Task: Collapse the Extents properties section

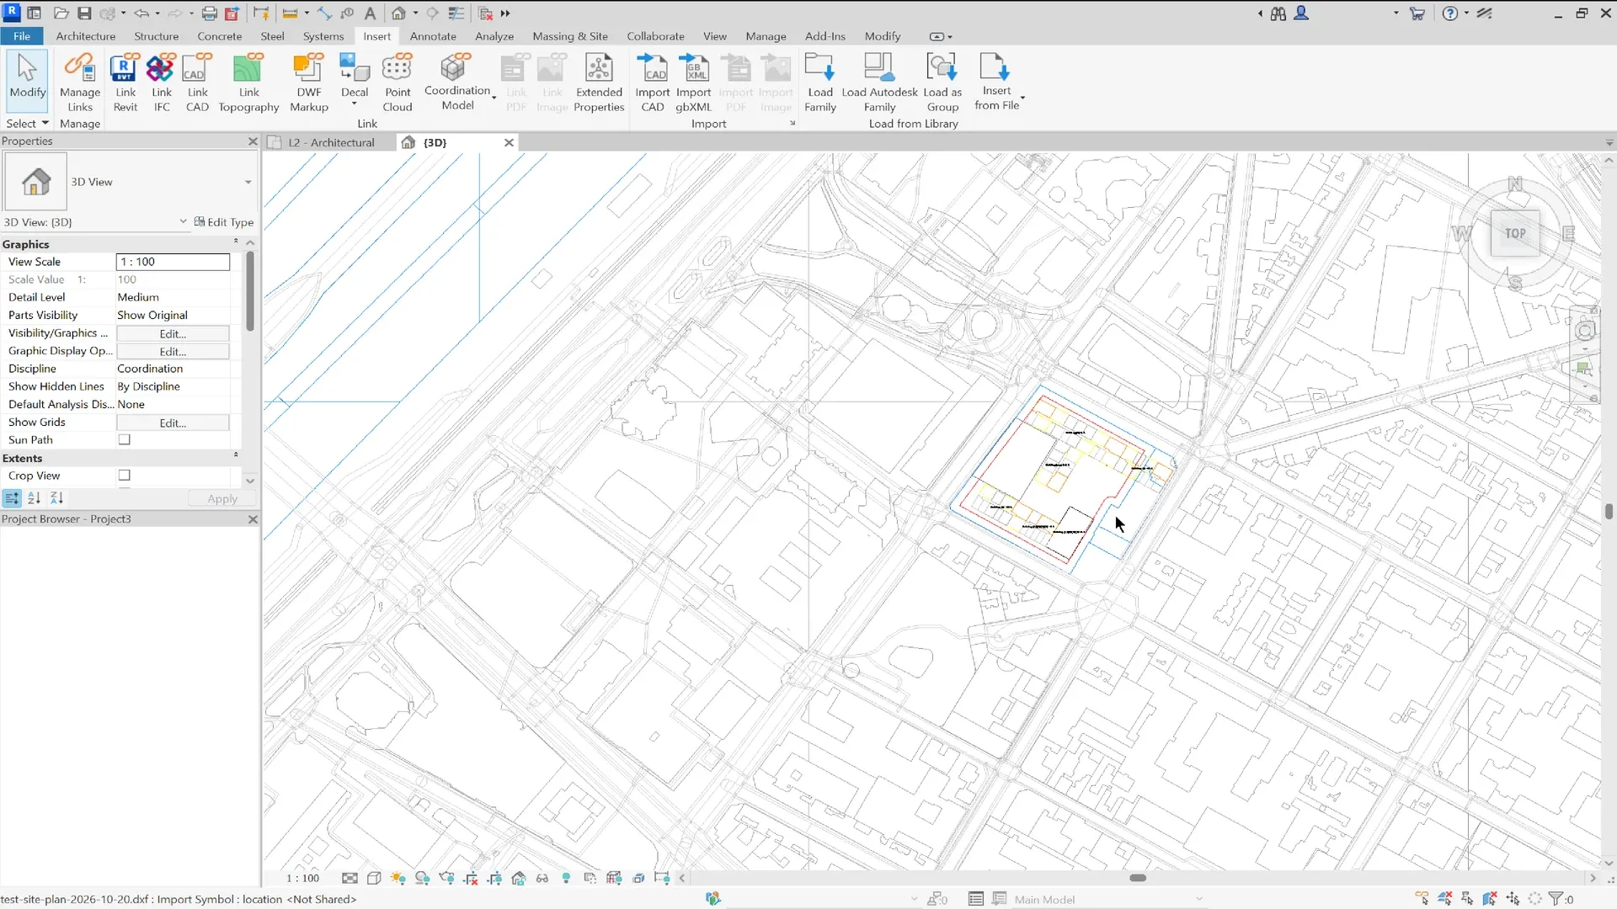Action: (x=236, y=455)
